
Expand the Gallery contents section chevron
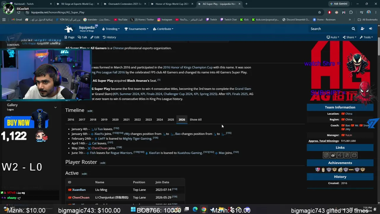[55, 107]
